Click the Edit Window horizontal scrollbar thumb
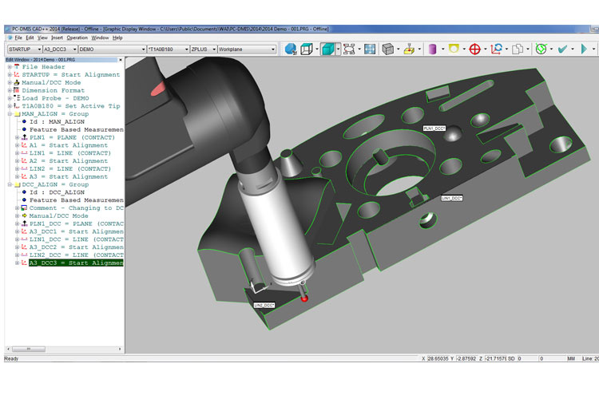The height and width of the screenshot is (399, 599). point(29,349)
